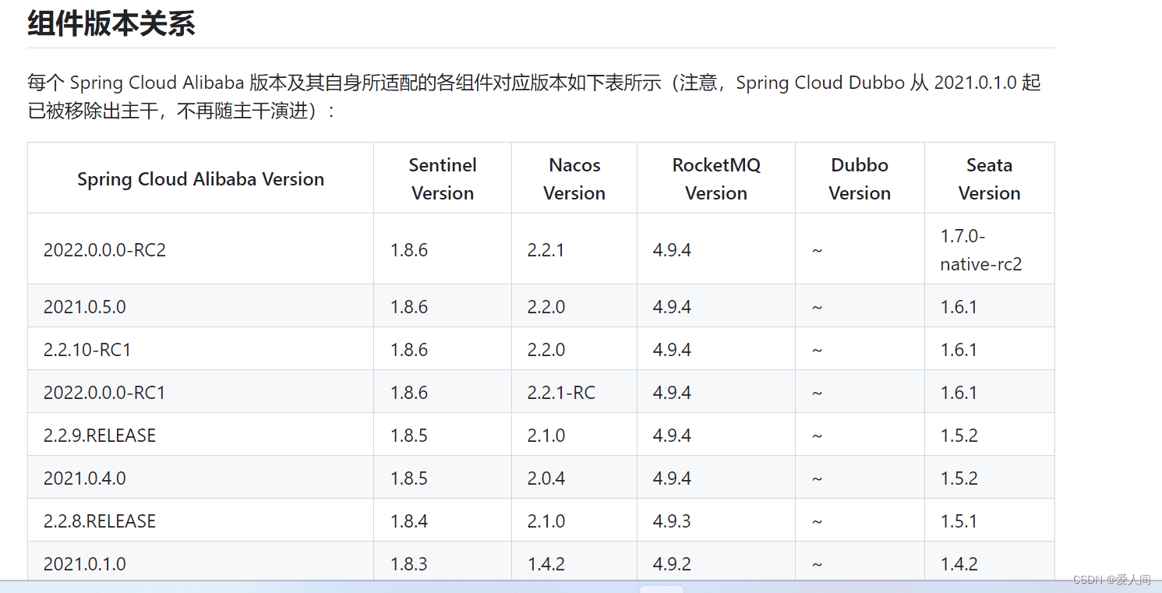Click the 2021.0.1.0 version cell
Image resolution: width=1162 pixels, height=593 pixels.
[200, 562]
